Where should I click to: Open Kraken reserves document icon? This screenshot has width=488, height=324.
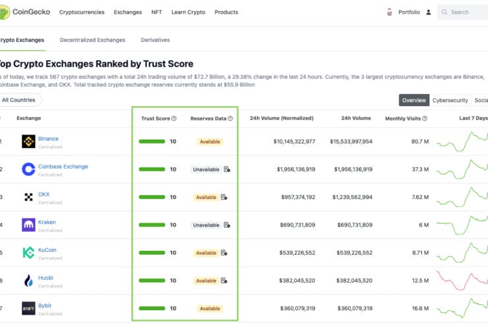(227, 225)
